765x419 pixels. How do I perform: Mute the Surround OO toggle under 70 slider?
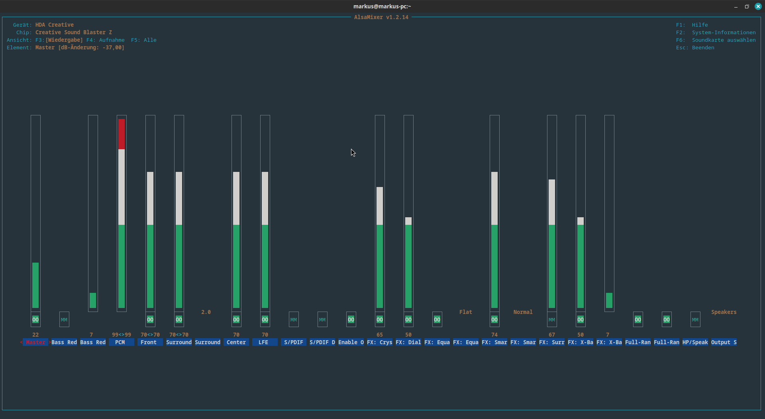(179, 320)
